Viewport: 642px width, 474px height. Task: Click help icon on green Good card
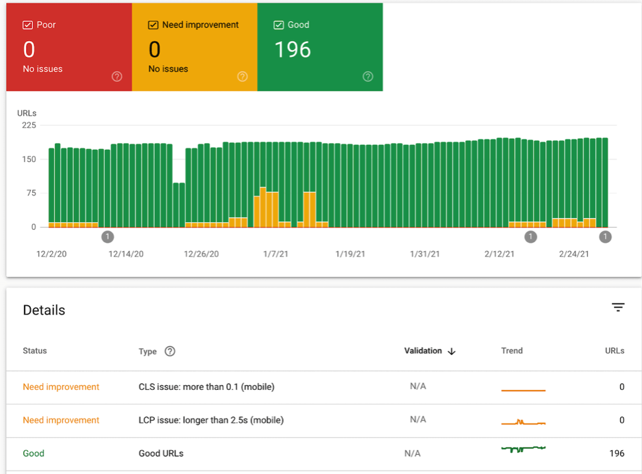pos(368,77)
